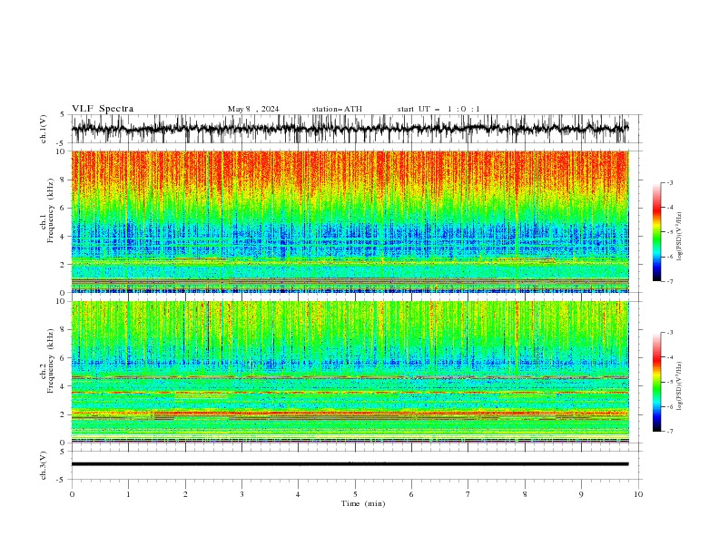
Task: Click the 'VLF Spectra' title text
Action: tap(103, 109)
